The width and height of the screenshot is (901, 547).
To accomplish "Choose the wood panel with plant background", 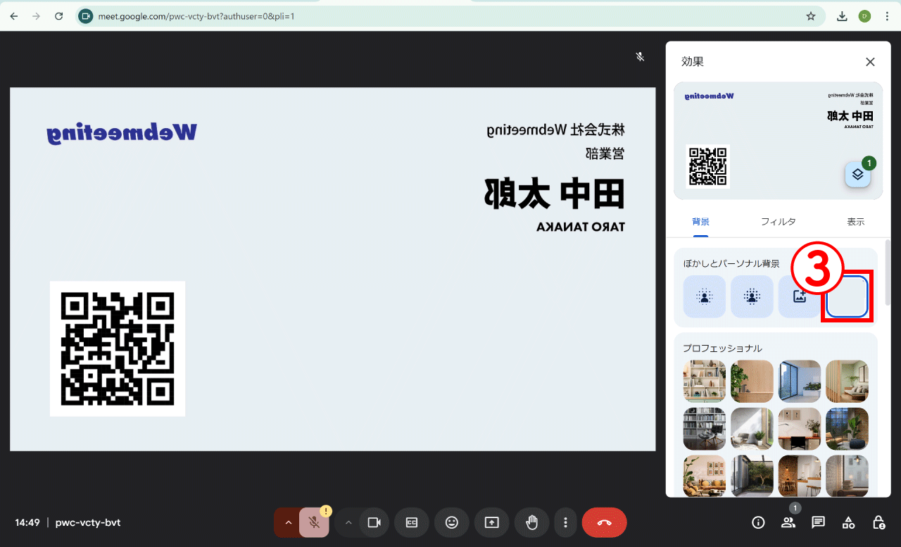I will click(x=752, y=382).
